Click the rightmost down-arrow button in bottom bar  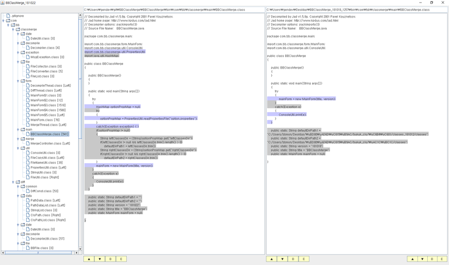tap(422, 259)
